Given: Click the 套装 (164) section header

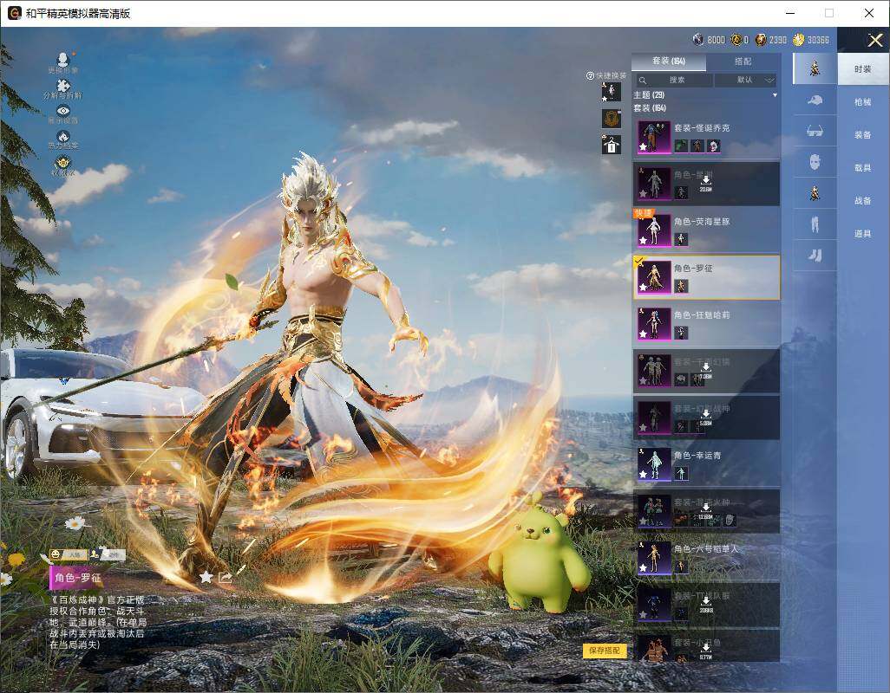Looking at the screenshot, I should pyautogui.click(x=650, y=107).
